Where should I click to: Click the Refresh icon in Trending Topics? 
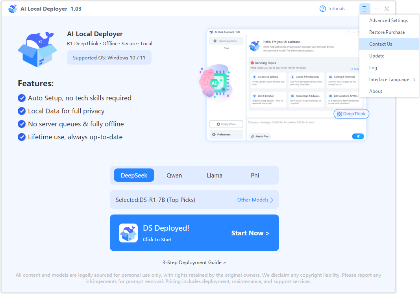pos(352,69)
